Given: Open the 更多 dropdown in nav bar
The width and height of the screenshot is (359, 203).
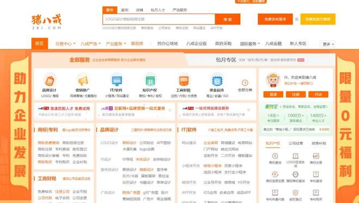Looking at the screenshot, I should (x=328, y=44).
